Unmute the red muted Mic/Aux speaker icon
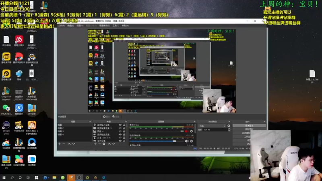The height and width of the screenshot is (181, 322). pos(186,131)
